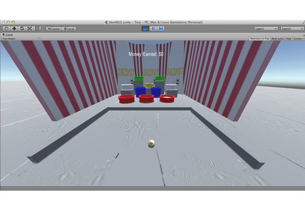Click the yellow bucket in game
305x210 pixels.
point(149,85)
